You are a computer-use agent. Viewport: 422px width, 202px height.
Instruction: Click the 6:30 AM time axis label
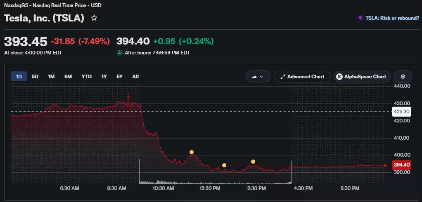(x=69, y=188)
